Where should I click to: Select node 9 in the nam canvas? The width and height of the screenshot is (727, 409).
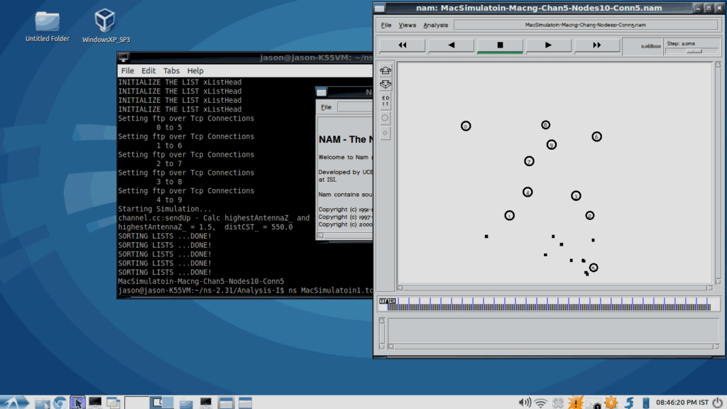[551, 145]
